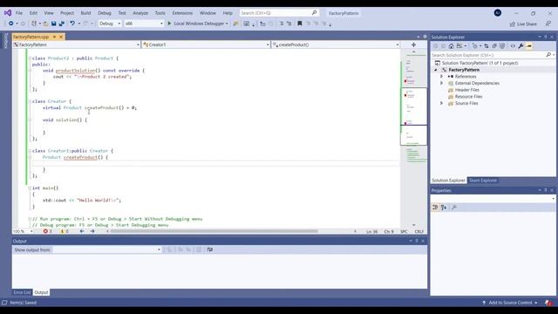The image size is (558, 314).
Task: Collapse the FactoryPattern project node
Action: coord(436,70)
